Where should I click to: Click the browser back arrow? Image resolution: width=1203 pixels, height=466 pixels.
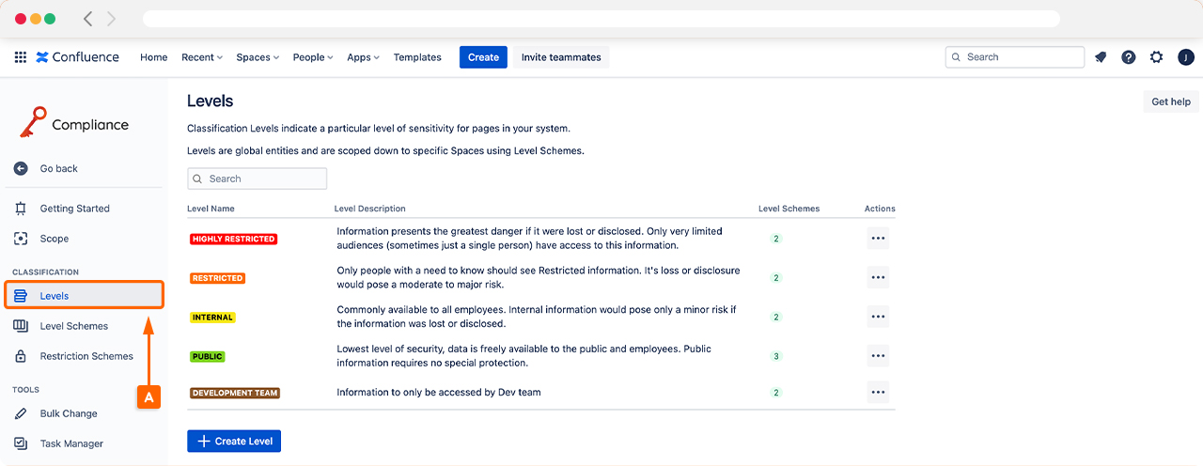click(x=88, y=19)
